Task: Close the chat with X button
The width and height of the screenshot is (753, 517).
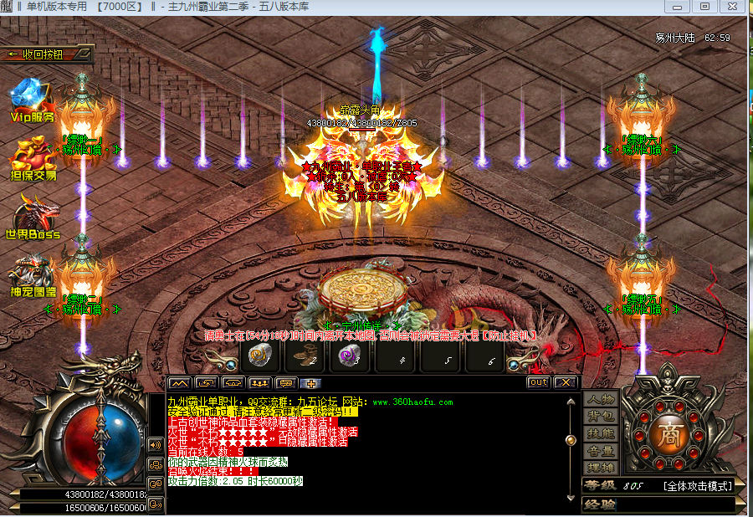Action: (566, 382)
